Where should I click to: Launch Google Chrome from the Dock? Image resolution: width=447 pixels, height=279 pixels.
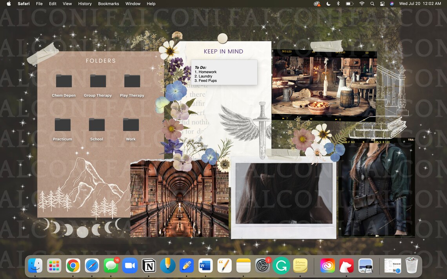pos(73,265)
